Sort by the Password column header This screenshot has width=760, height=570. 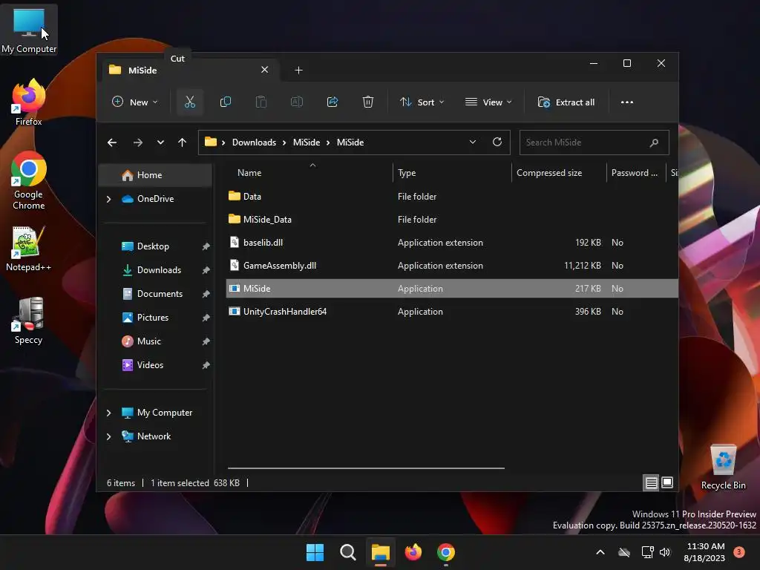pyautogui.click(x=636, y=172)
